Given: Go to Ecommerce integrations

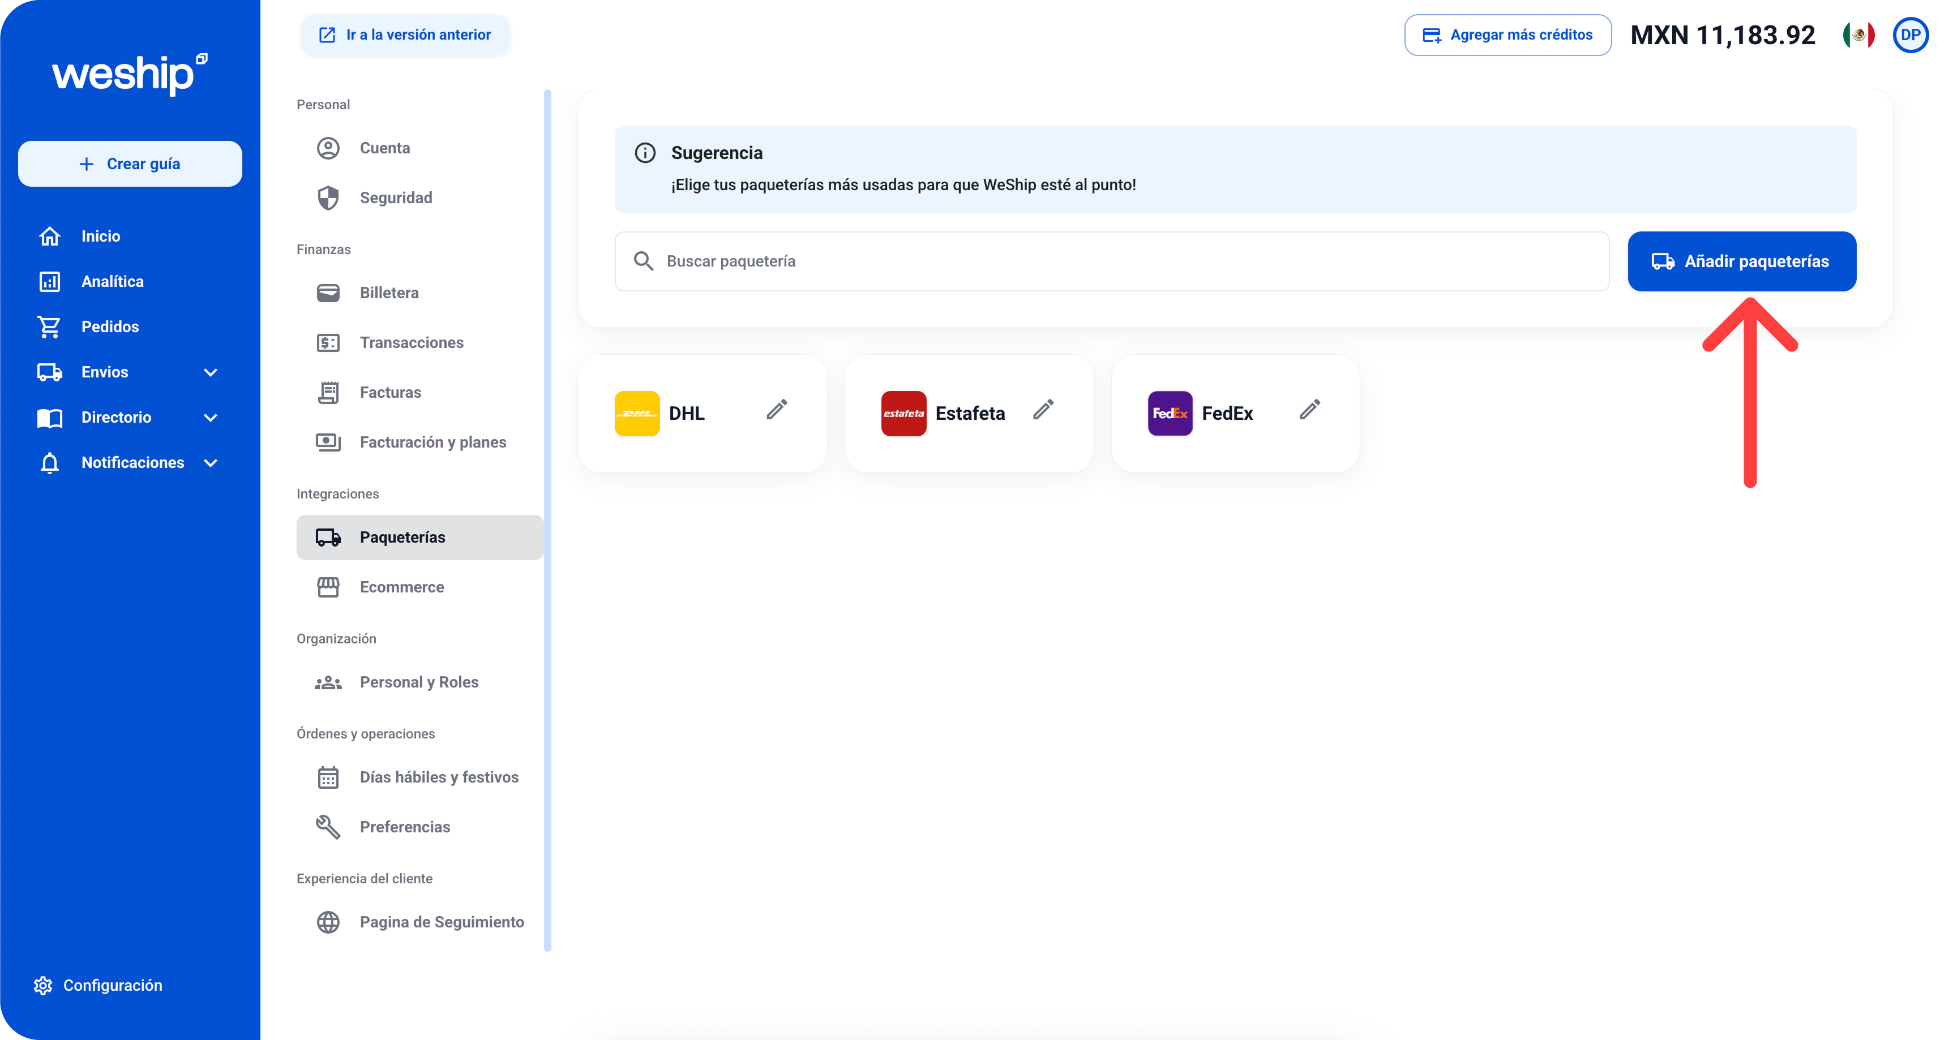Looking at the screenshot, I should (x=401, y=587).
